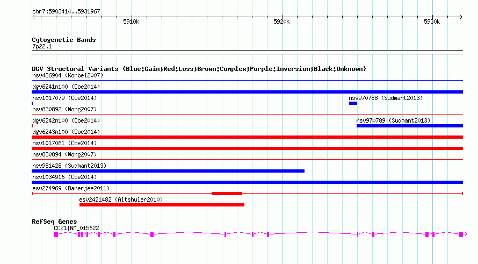Viewport: 478px width, 264px height.
Task: Click the last CCZ1 exon near arrowhead
Action: coord(461,234)
